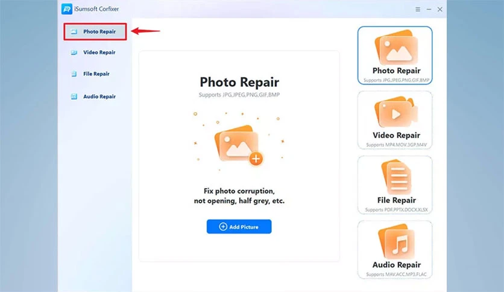Click 'Supports WAV,ACC,MP3,FLAC' text

396,275
